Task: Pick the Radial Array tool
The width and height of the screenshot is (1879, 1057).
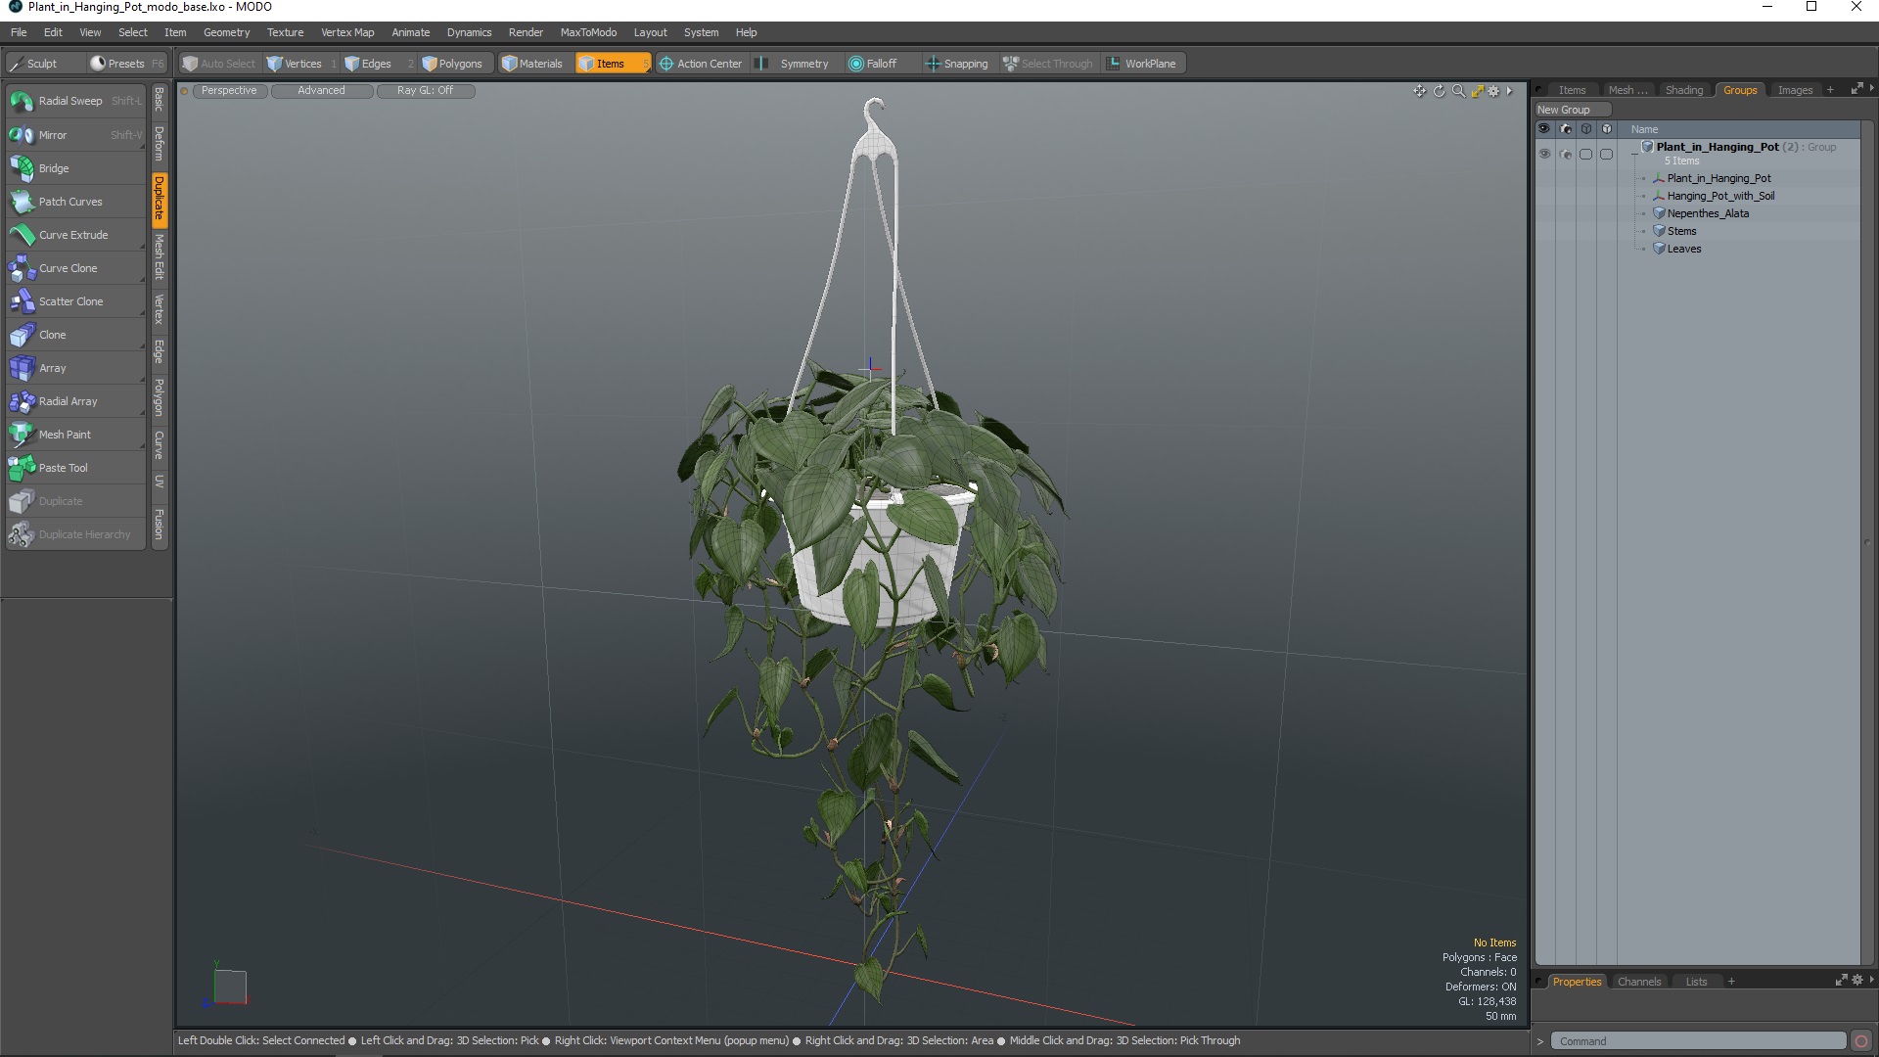Action: pyautogui.click(x=68, y=401)
